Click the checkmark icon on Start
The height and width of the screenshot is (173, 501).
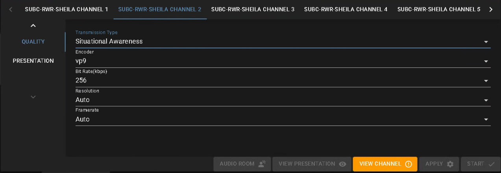point(492,164)
